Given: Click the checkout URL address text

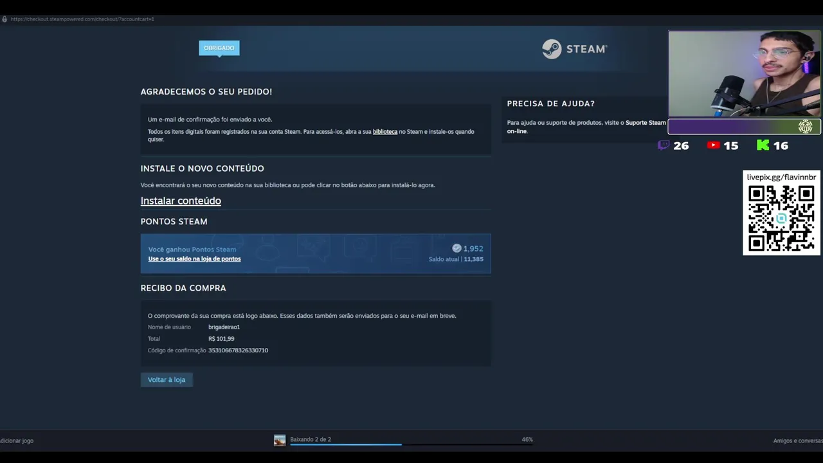Looking at the screenshot, I should click(82, 19).
